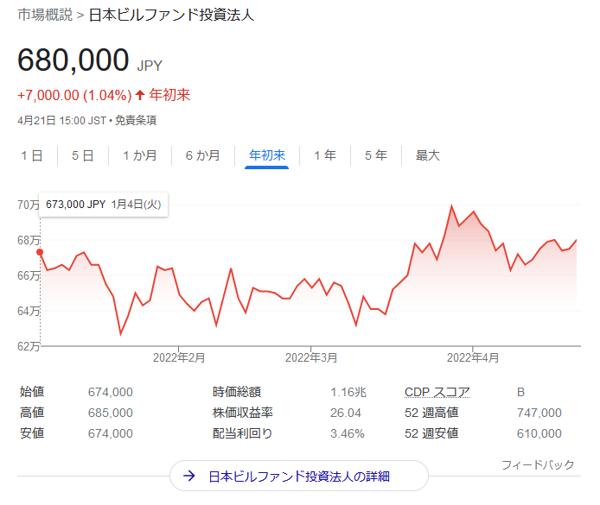Select the 年初来 range tab
The width and height of the screenshot is (600, 505).
point(266,155)
